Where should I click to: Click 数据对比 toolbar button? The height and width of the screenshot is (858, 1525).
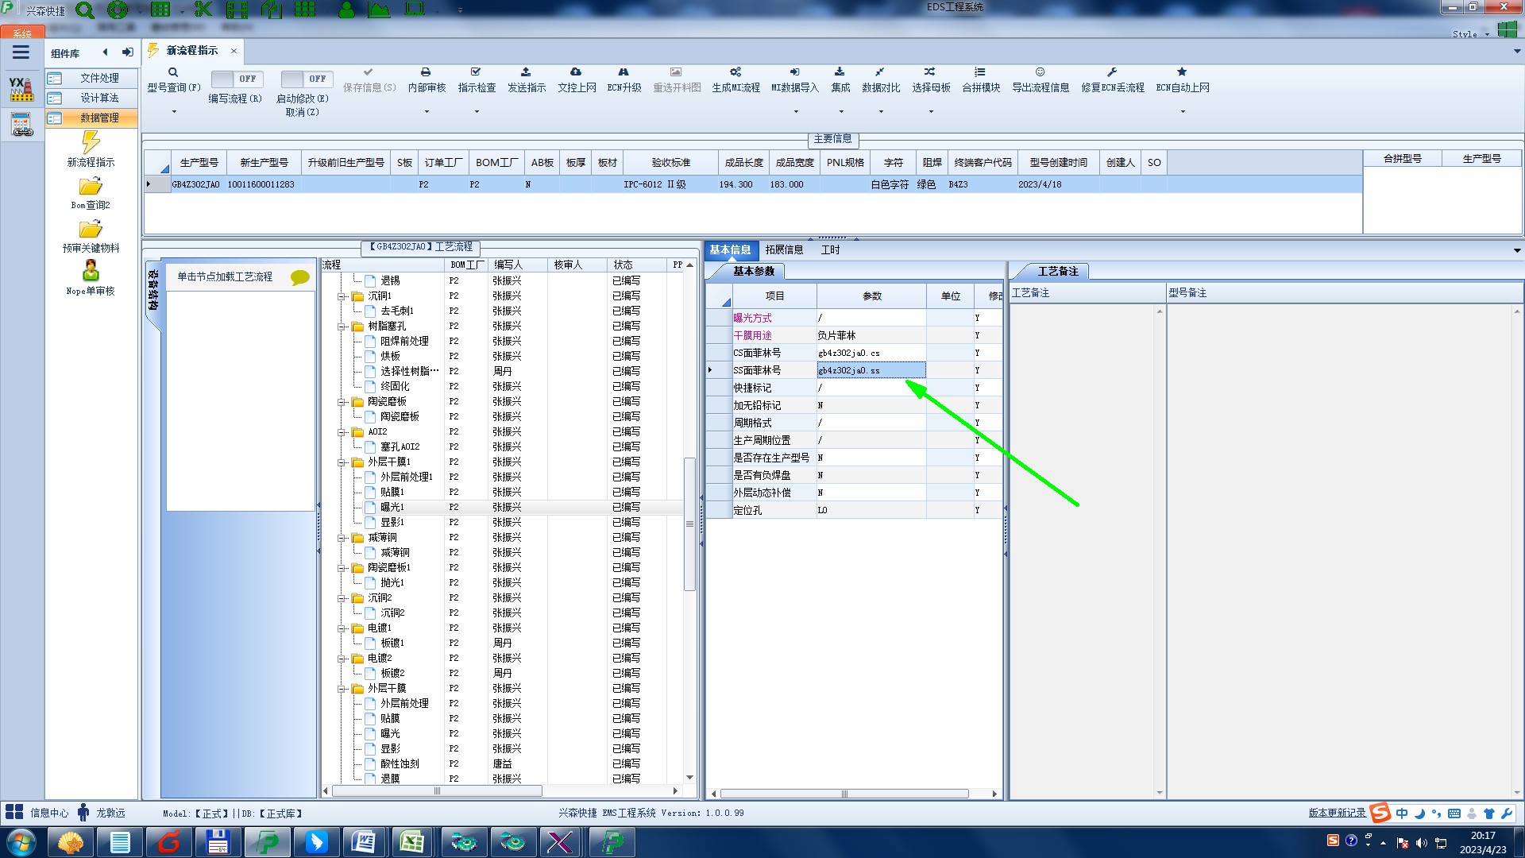pos(881,79)
